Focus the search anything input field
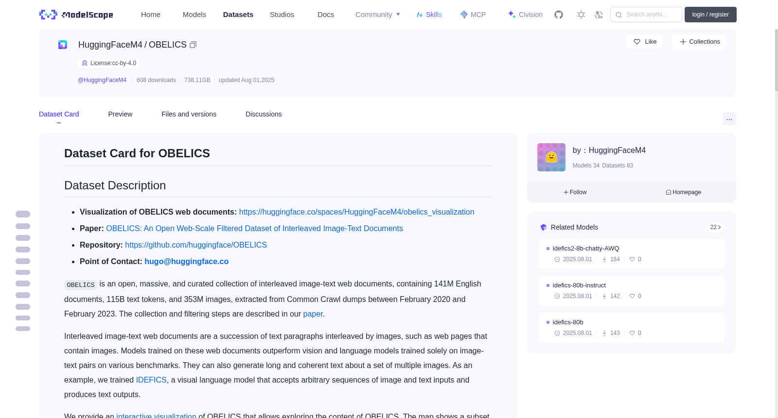The height and width of the screenshot is (418, 778). pyautogui.click(x=646, y=15)
